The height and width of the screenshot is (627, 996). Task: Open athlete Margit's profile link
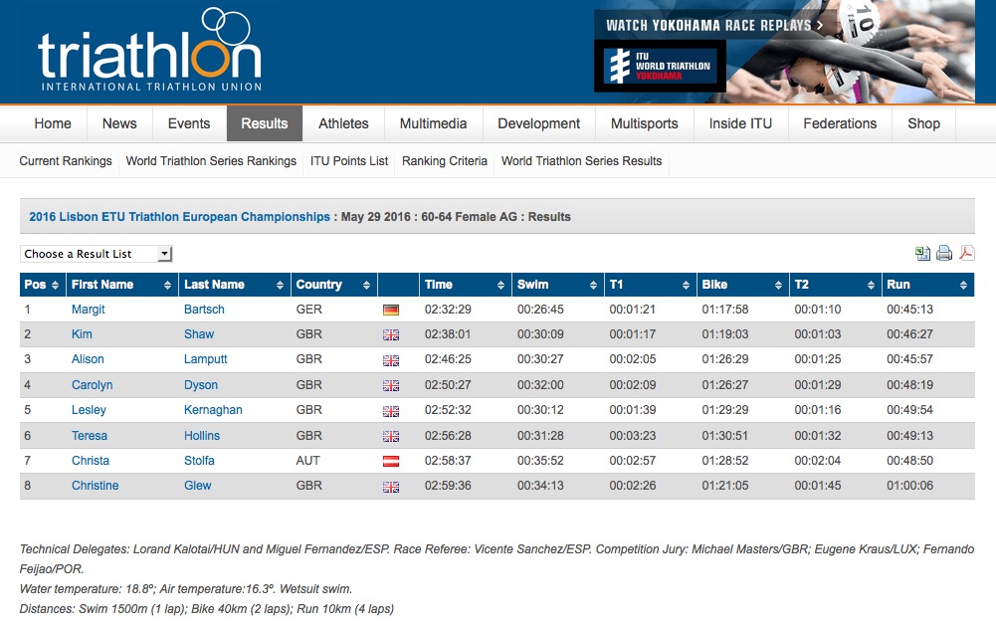pos(88,310)
